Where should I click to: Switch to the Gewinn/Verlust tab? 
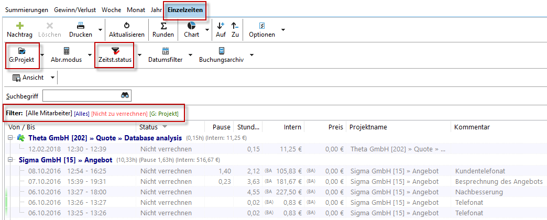75,10
